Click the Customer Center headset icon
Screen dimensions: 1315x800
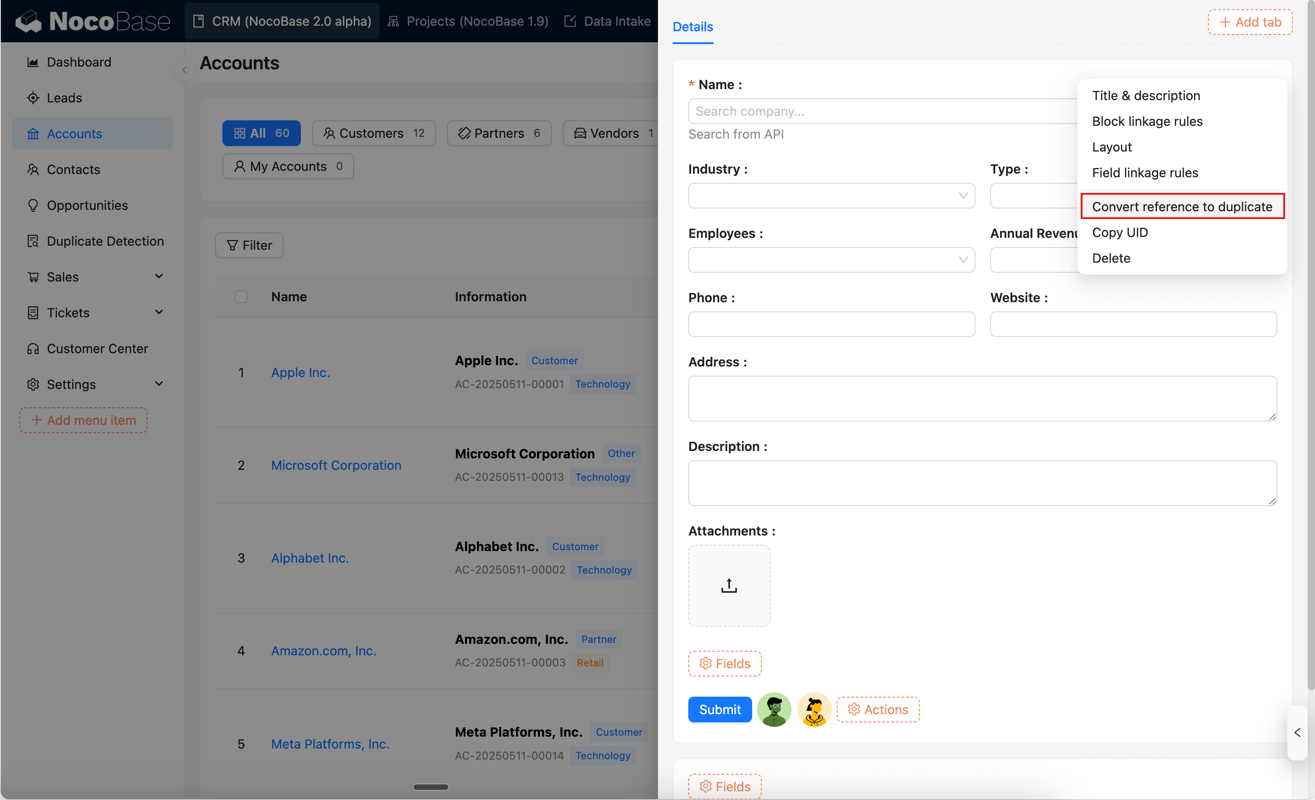click(33, 349)
